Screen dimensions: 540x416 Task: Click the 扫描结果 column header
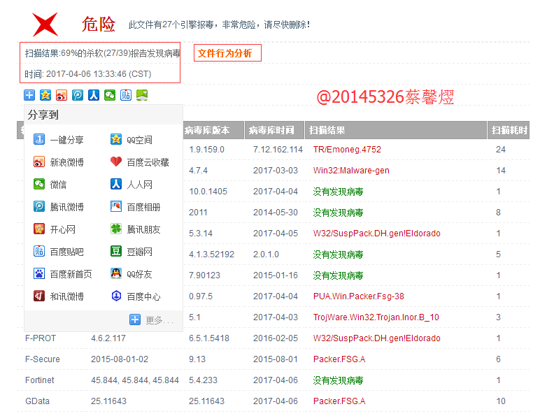[329, 130]
